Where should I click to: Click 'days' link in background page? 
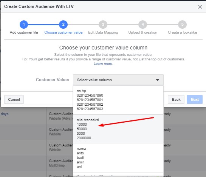click(5, 114)
